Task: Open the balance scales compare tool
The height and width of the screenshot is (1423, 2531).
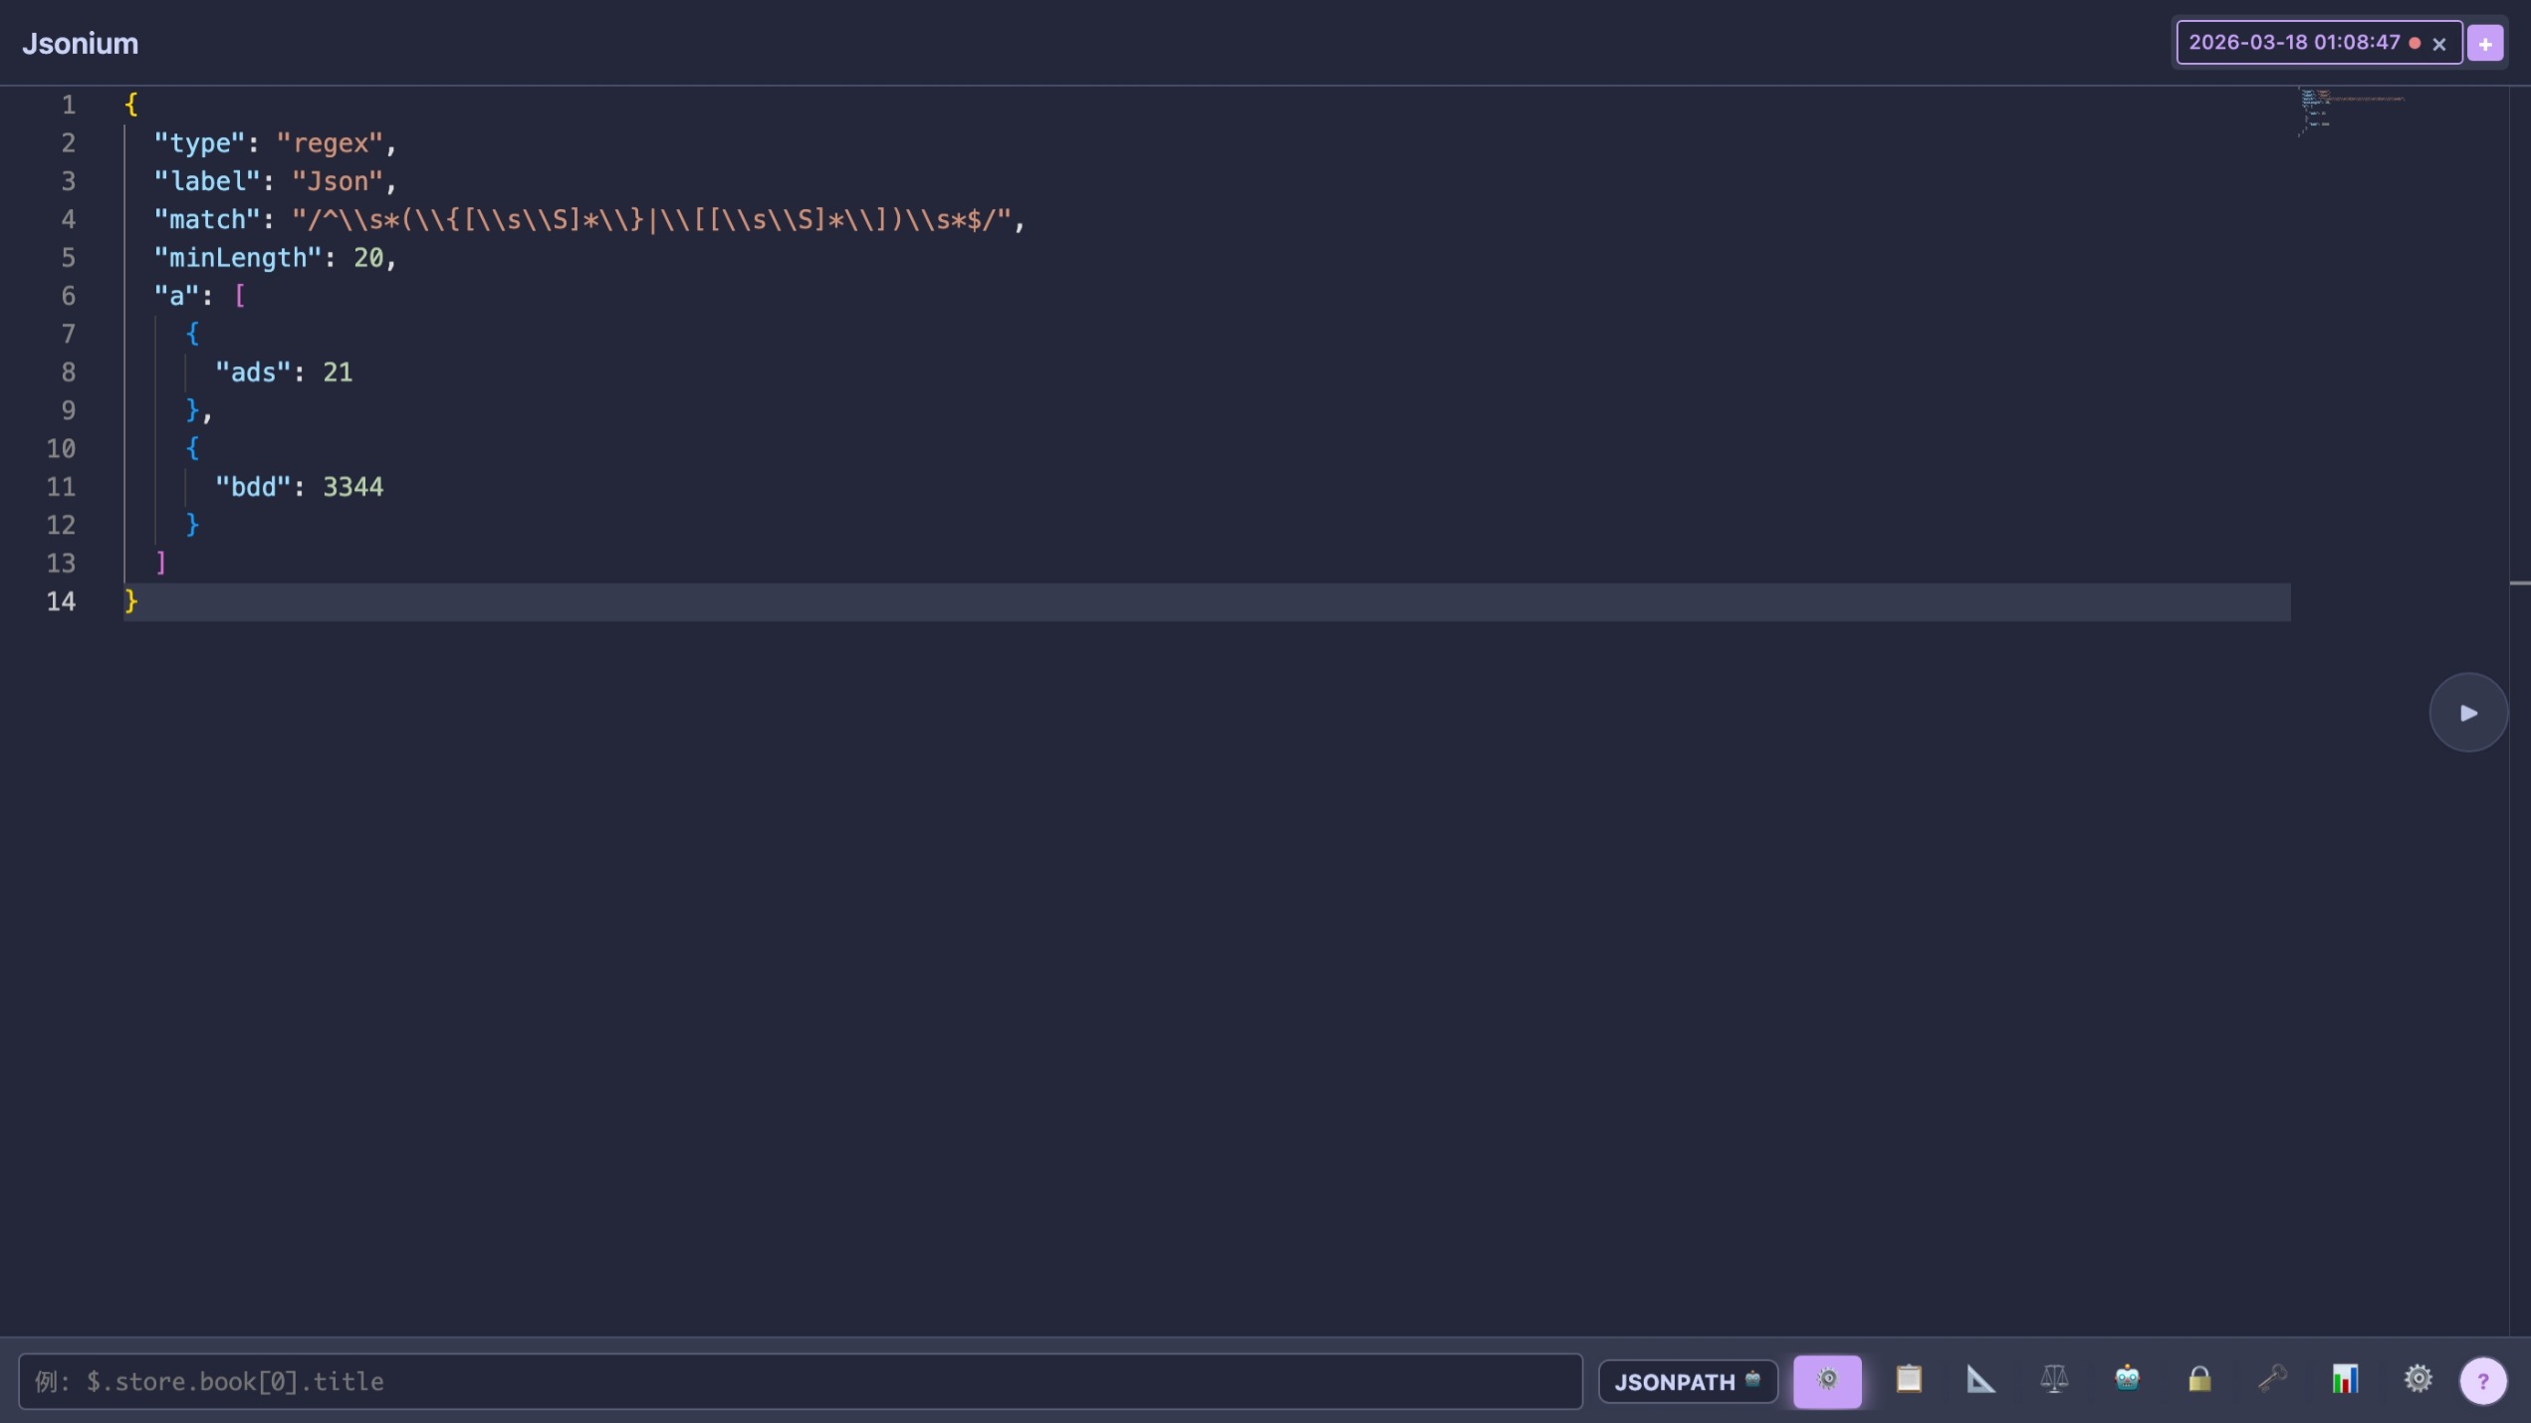Action: coord(2053,1380)
